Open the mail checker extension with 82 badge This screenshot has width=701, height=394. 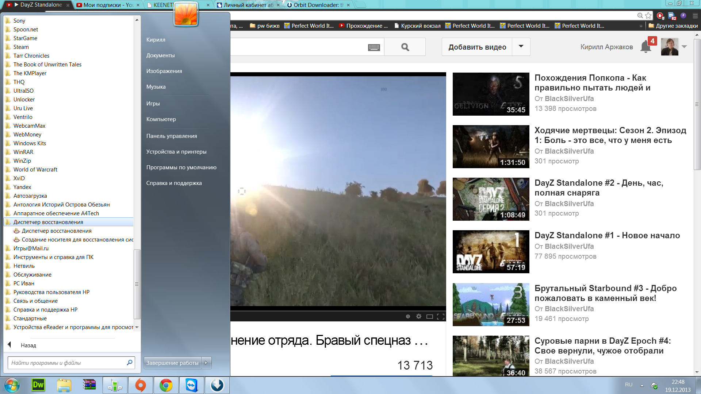click(x=672, y=16)
